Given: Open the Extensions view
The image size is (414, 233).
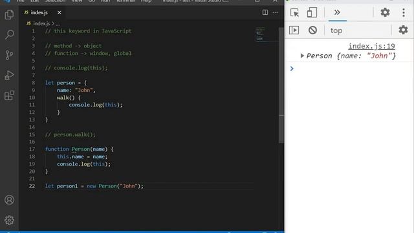Looking at the screenshot, I should coord(9,95).
